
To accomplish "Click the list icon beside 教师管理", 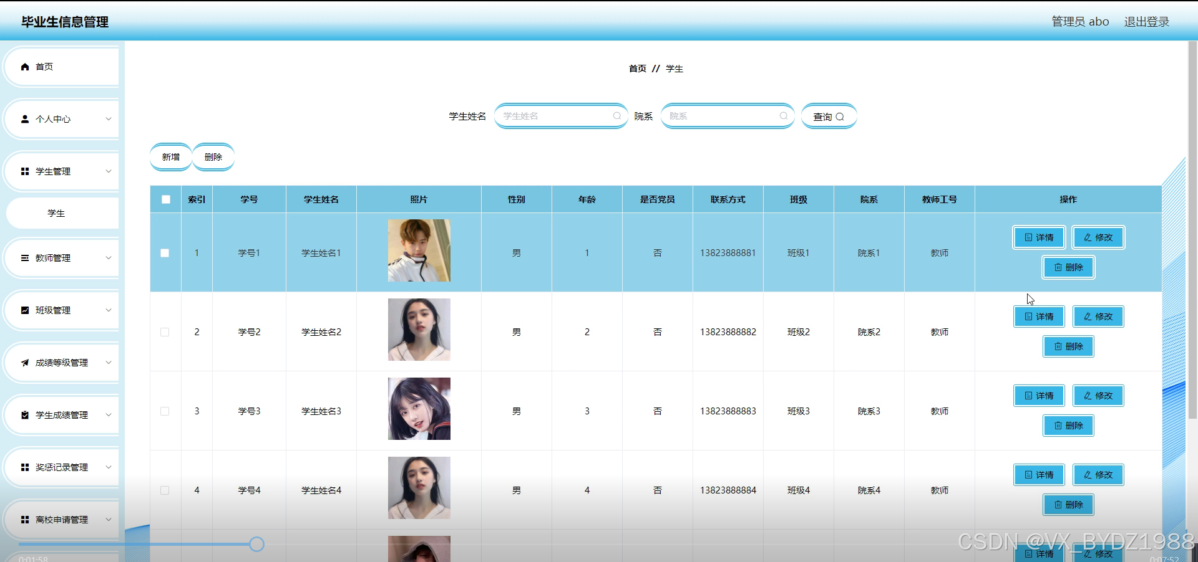I will [x=25, y=258].
